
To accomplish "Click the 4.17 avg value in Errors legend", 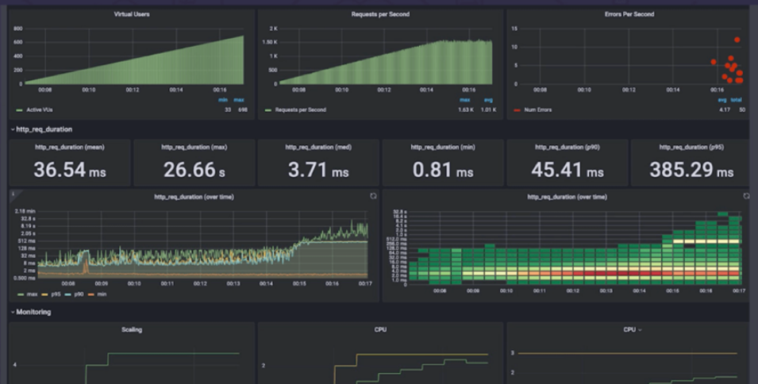I will click(724, 110).
